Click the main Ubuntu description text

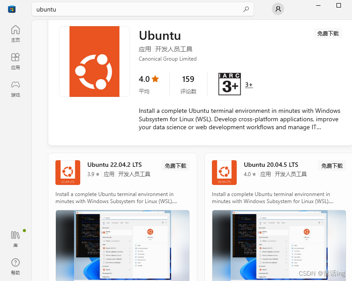point(239,119)
